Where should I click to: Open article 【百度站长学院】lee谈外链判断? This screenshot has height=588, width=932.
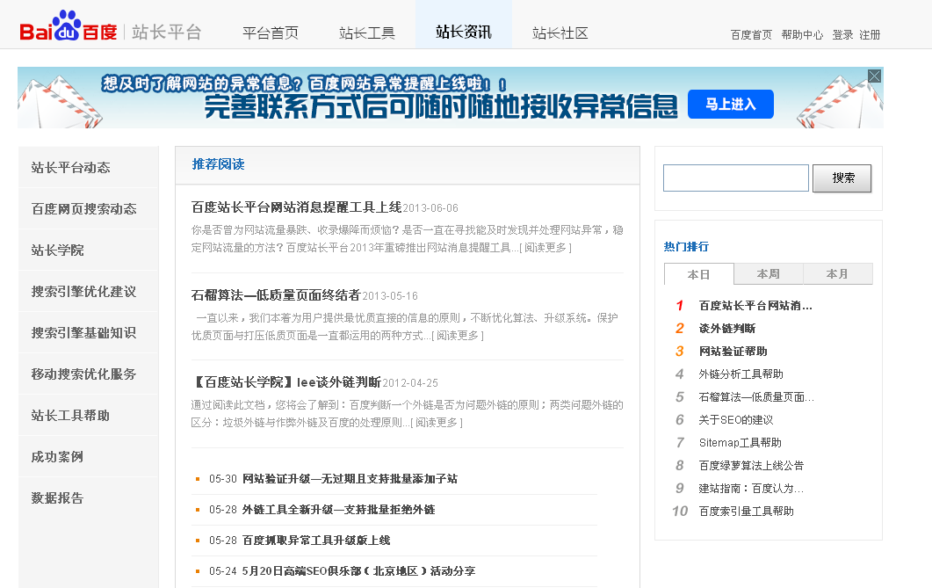[x=286, y=382]
